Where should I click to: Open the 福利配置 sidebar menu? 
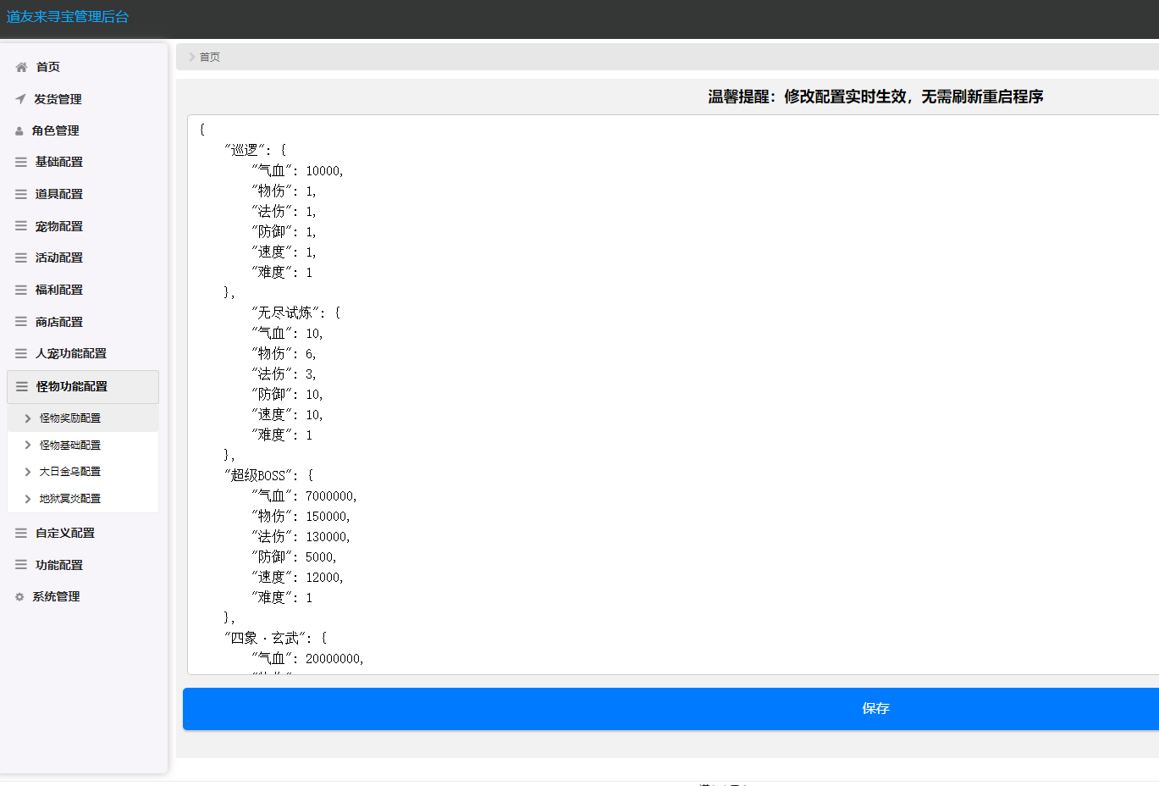(x=59, y=290)
